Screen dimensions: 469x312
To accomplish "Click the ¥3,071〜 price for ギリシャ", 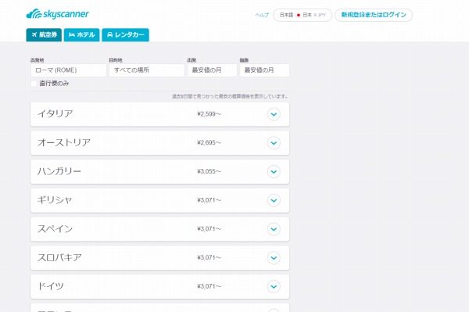I will point(209,200).
